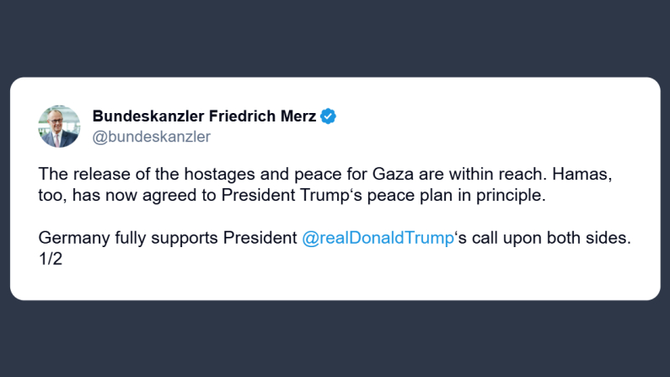The image size is (670, 377).
Task: Open the @bundeskanzler handle link
Action: 151,137
